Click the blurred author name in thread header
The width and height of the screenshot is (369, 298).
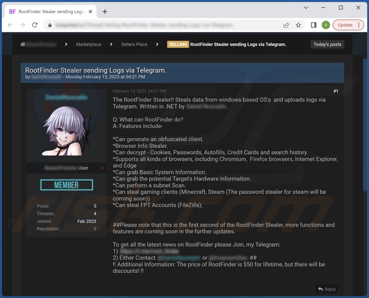46,77
